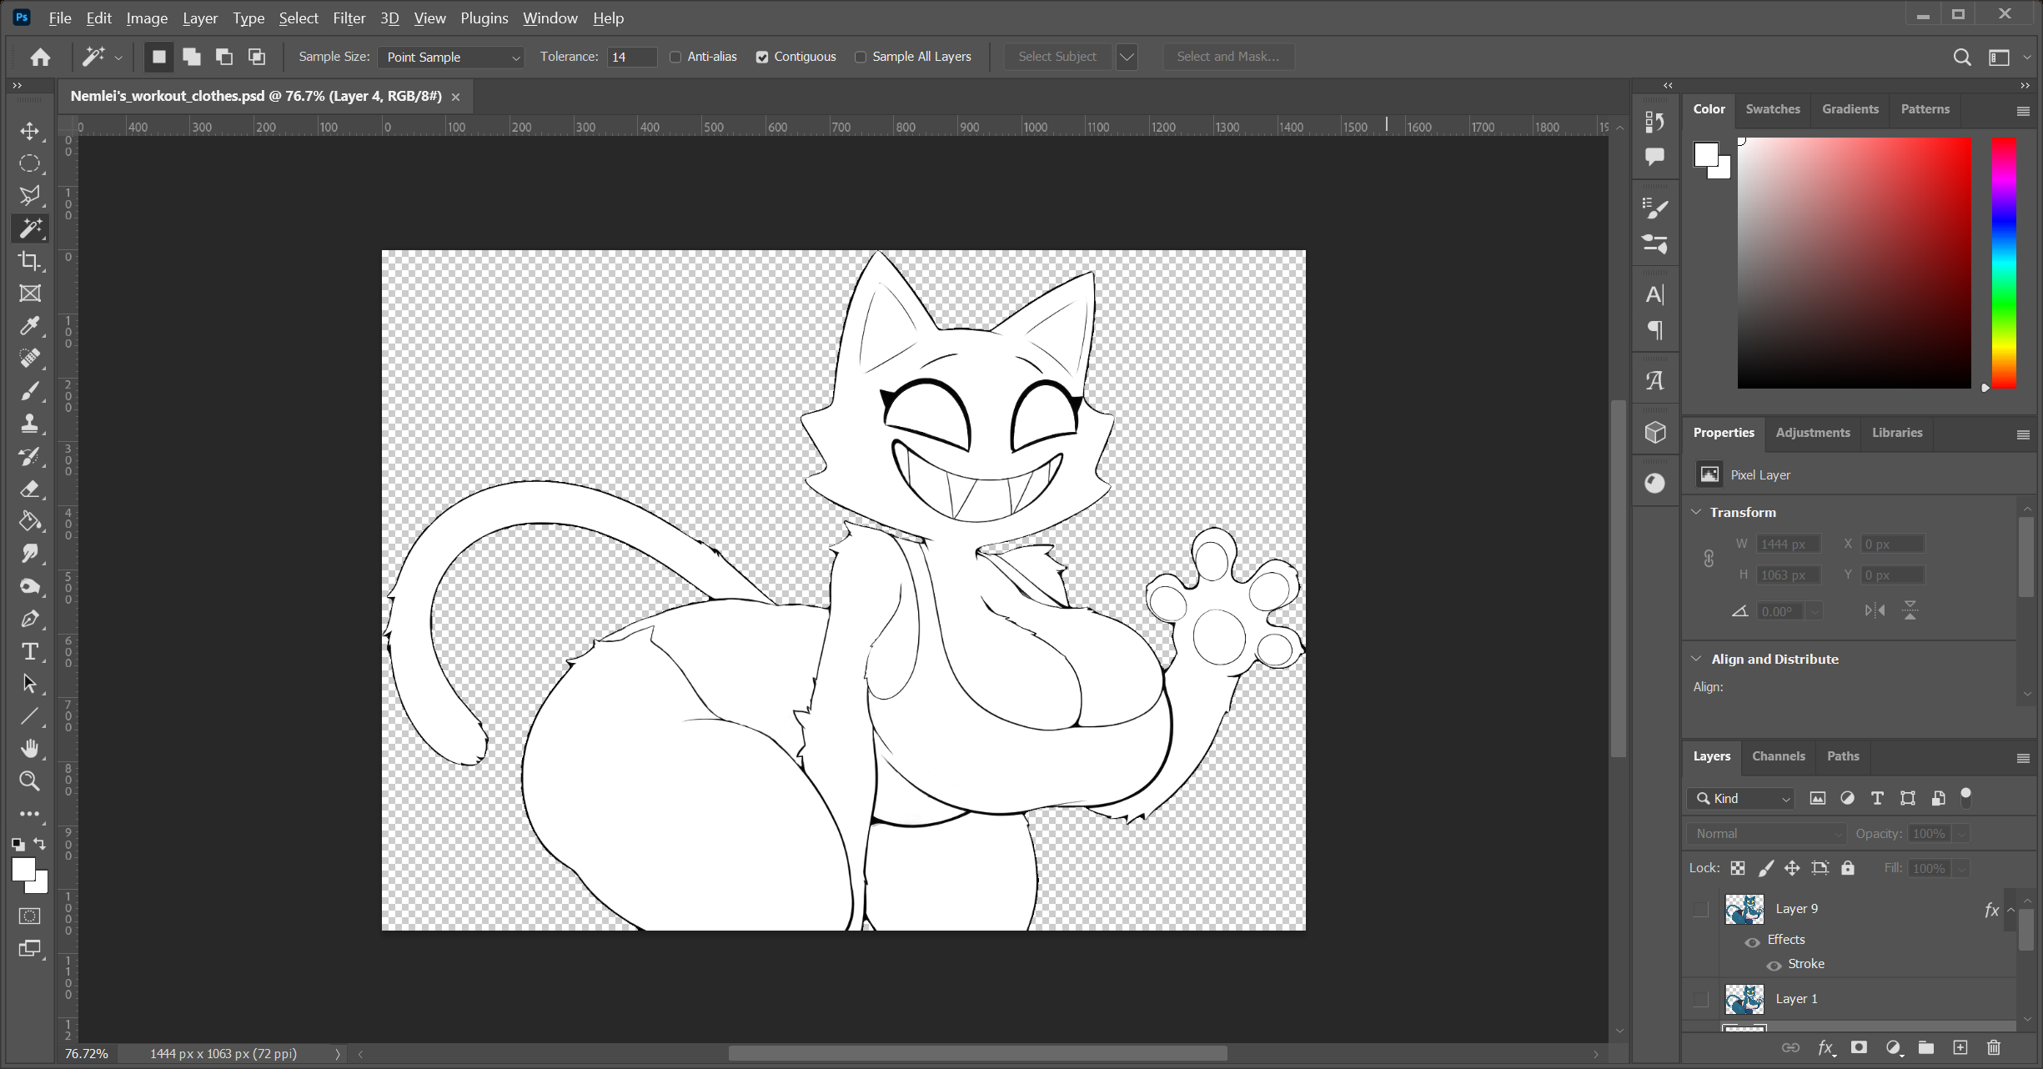Collapse Align and Distribute section
Image resolution: width=2043 pixels, height=1069 pixels.
[1696, 659]
